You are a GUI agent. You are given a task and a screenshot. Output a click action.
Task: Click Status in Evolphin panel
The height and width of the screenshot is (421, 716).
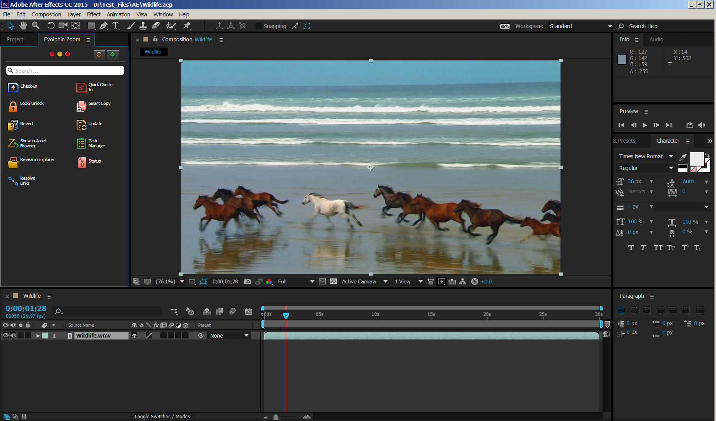point(89,162)
